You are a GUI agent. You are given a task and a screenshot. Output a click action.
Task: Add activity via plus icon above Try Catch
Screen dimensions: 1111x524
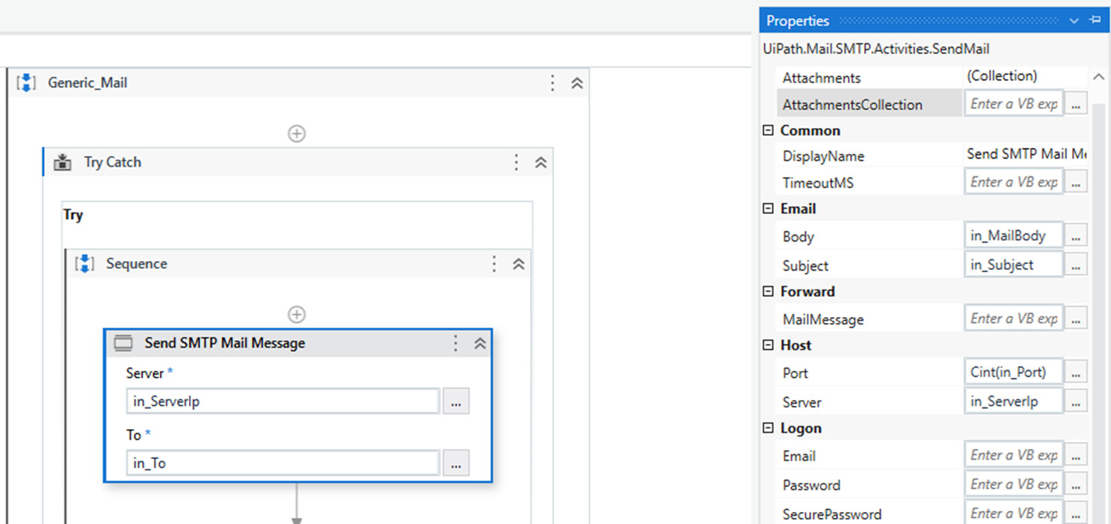coord(297,134)
